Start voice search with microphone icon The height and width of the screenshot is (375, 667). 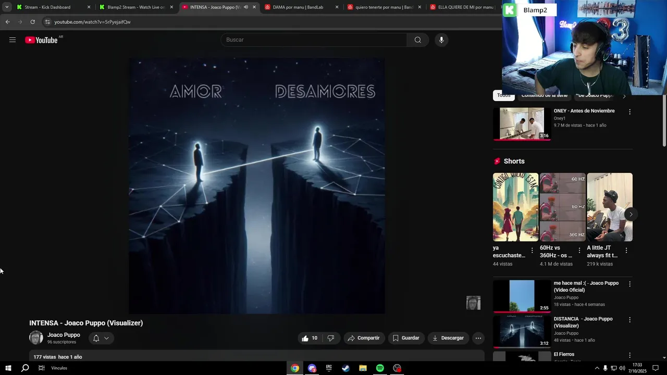coord(441,40)
